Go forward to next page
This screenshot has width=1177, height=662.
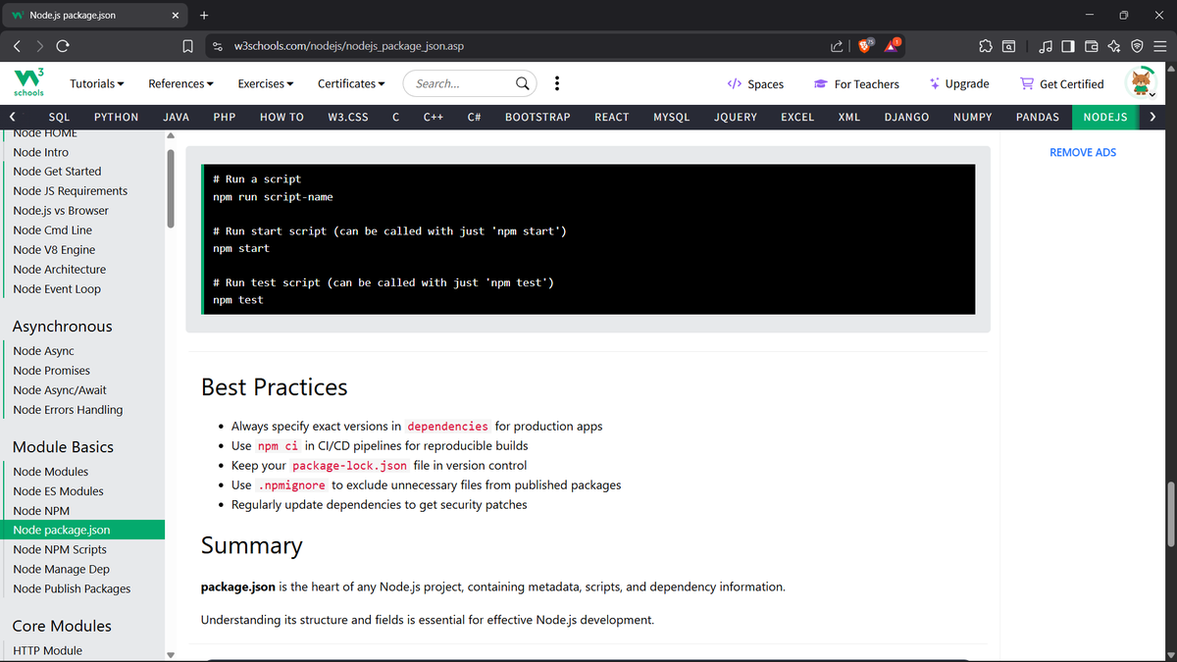pos(40,46)
